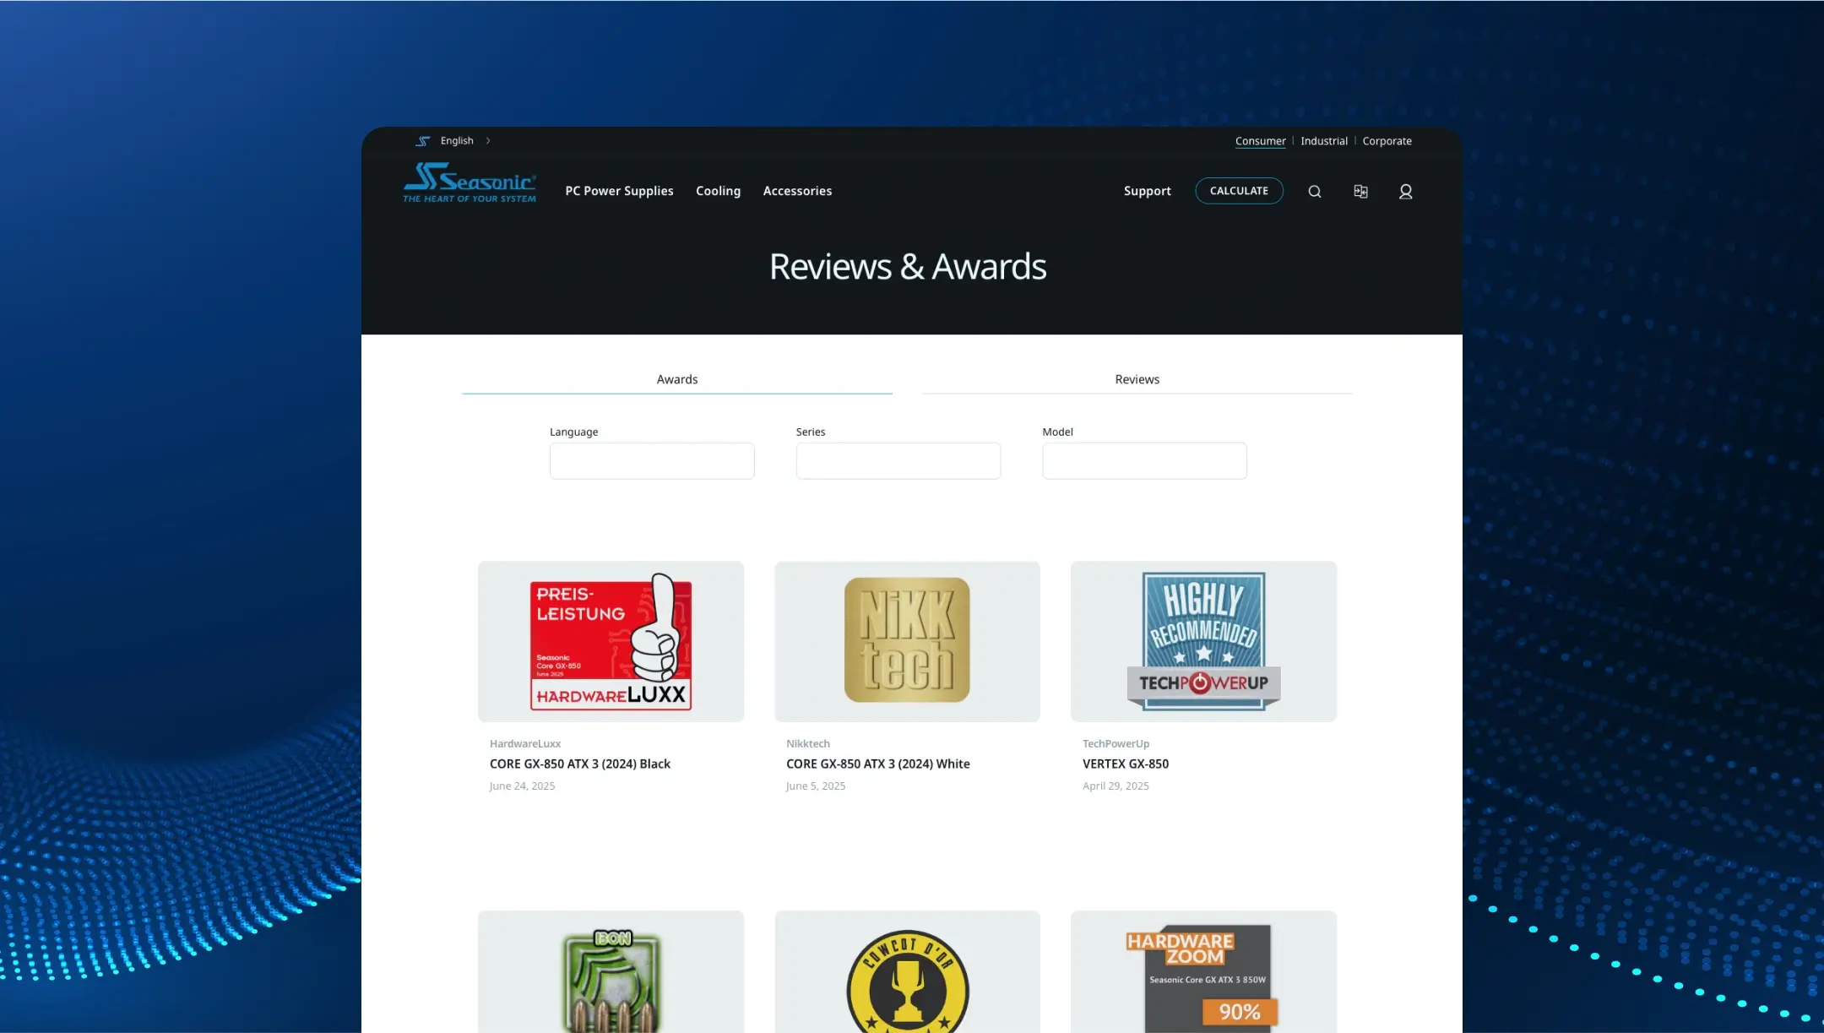Click the June 24, 2025 date
Screen dimensions: 1824x1033
[522, 786]
